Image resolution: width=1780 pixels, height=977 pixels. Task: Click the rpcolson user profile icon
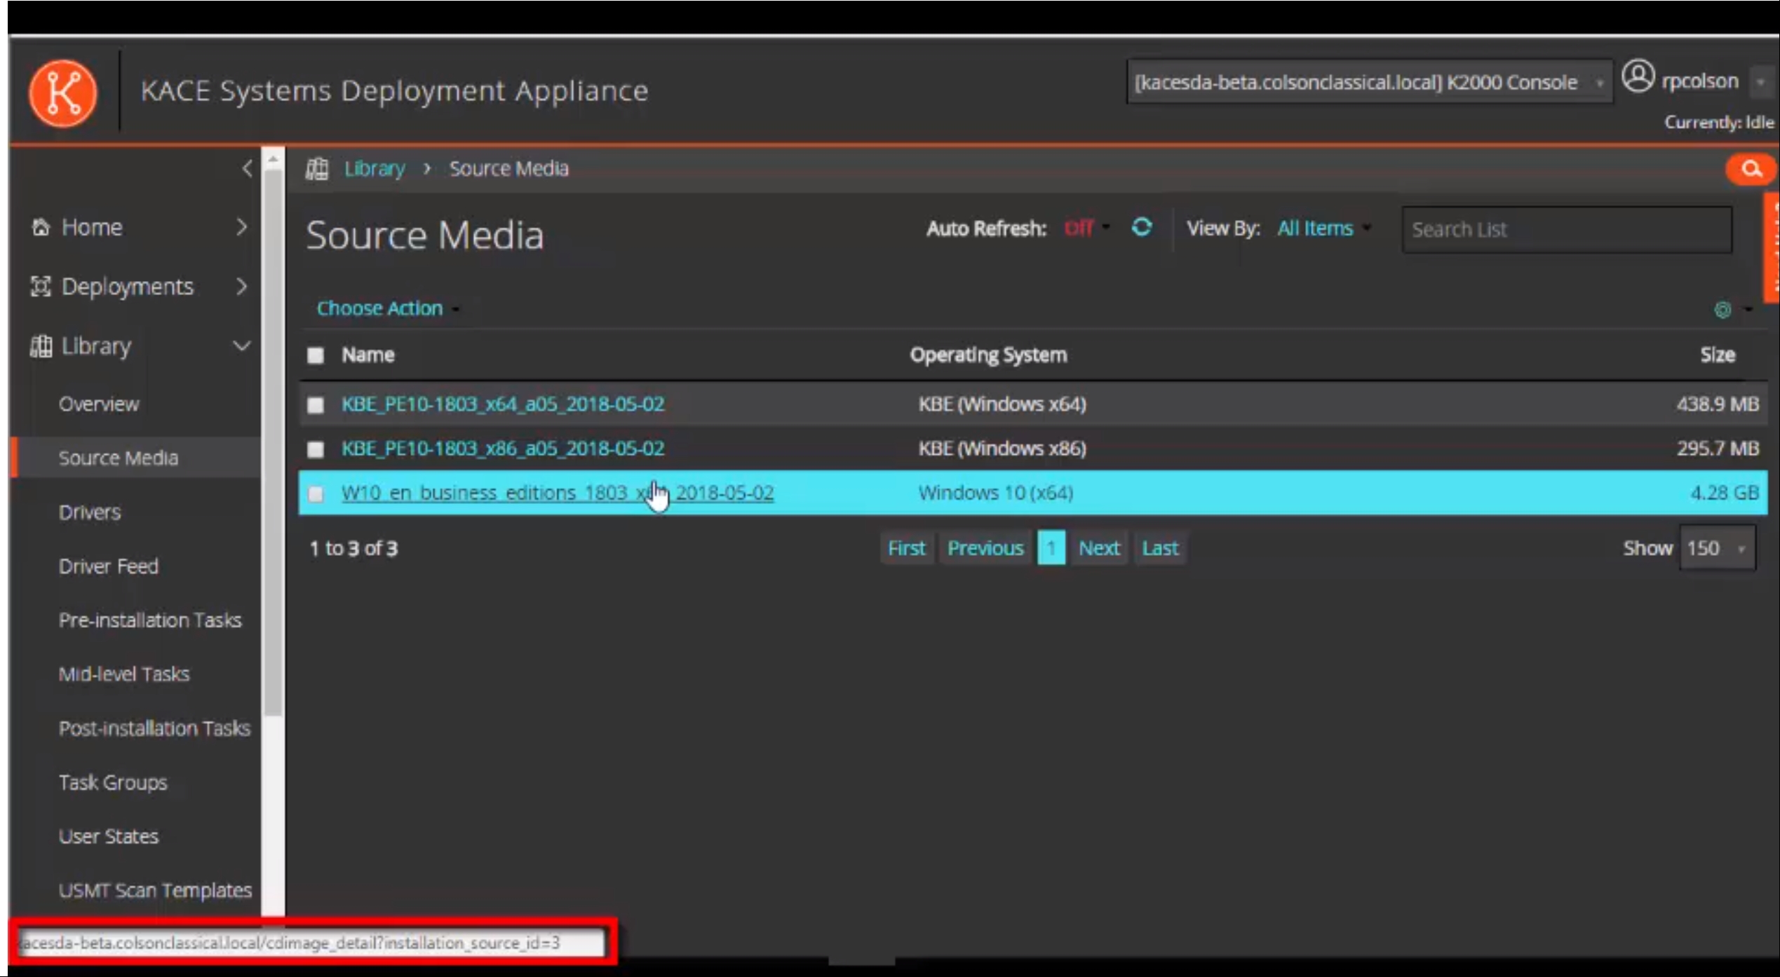click(1638, 77)
